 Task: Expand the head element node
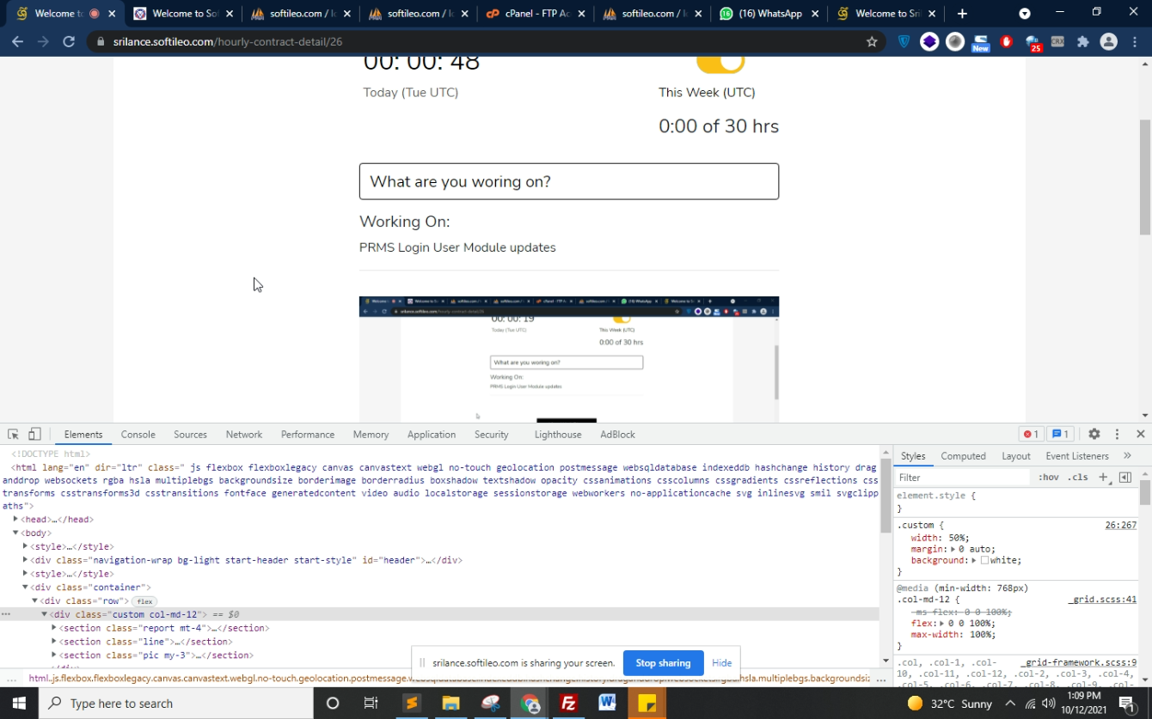click(15, 520)
